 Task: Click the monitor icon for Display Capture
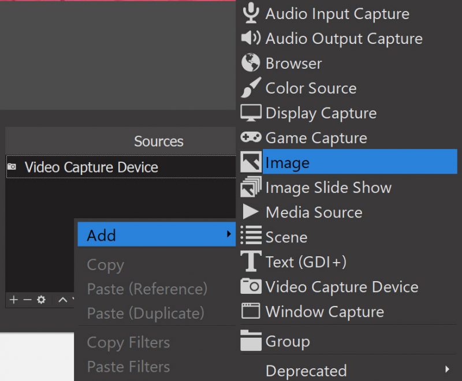click(x=251, y=113)
